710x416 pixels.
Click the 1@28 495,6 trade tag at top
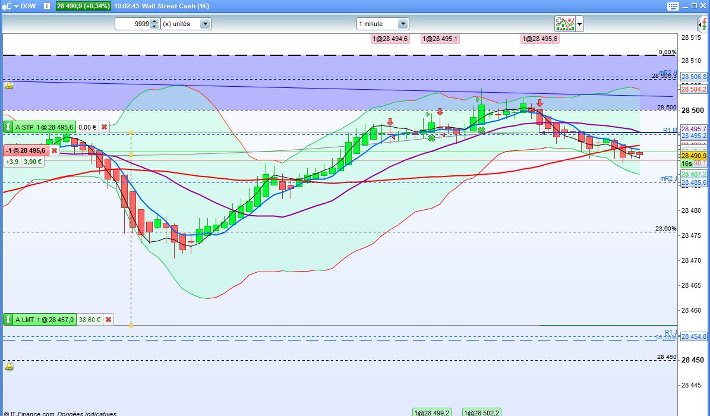(539, 39)
